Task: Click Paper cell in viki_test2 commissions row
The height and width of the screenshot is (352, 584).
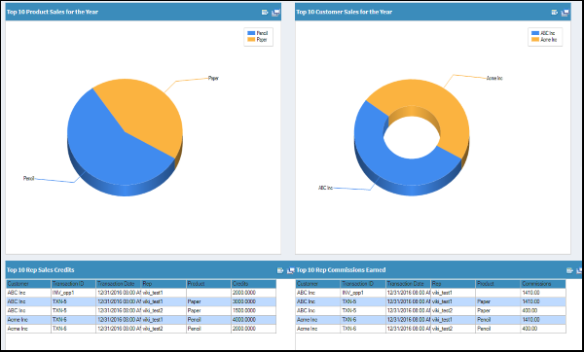Action: click(498, 311)
